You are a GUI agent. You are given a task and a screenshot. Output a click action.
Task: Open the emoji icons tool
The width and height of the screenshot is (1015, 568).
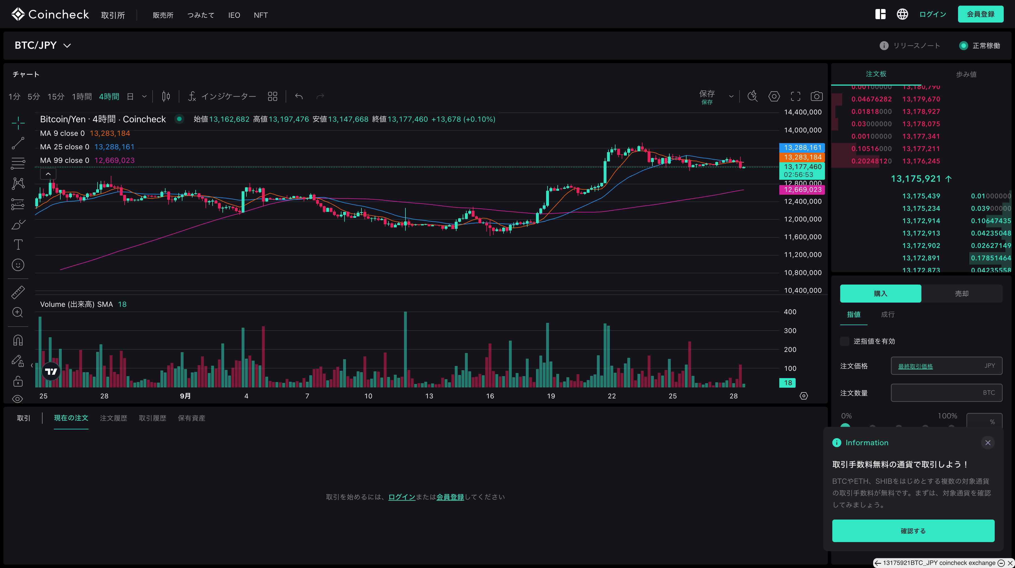tap(18, 265)
